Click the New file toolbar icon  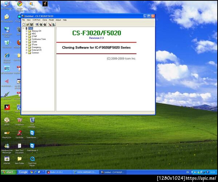pos(24,24)
